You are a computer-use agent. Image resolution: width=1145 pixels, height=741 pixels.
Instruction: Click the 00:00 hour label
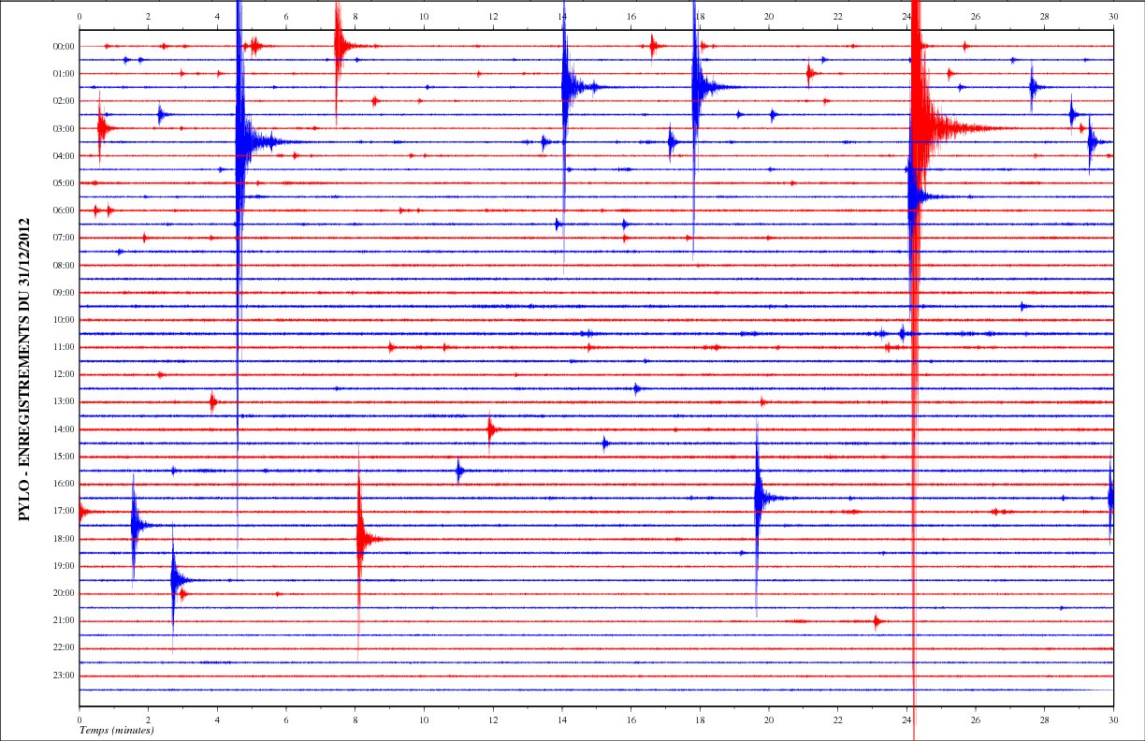click(64, 46)
